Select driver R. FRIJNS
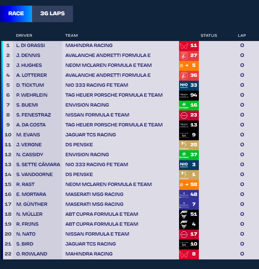 (x=27, y=224)
